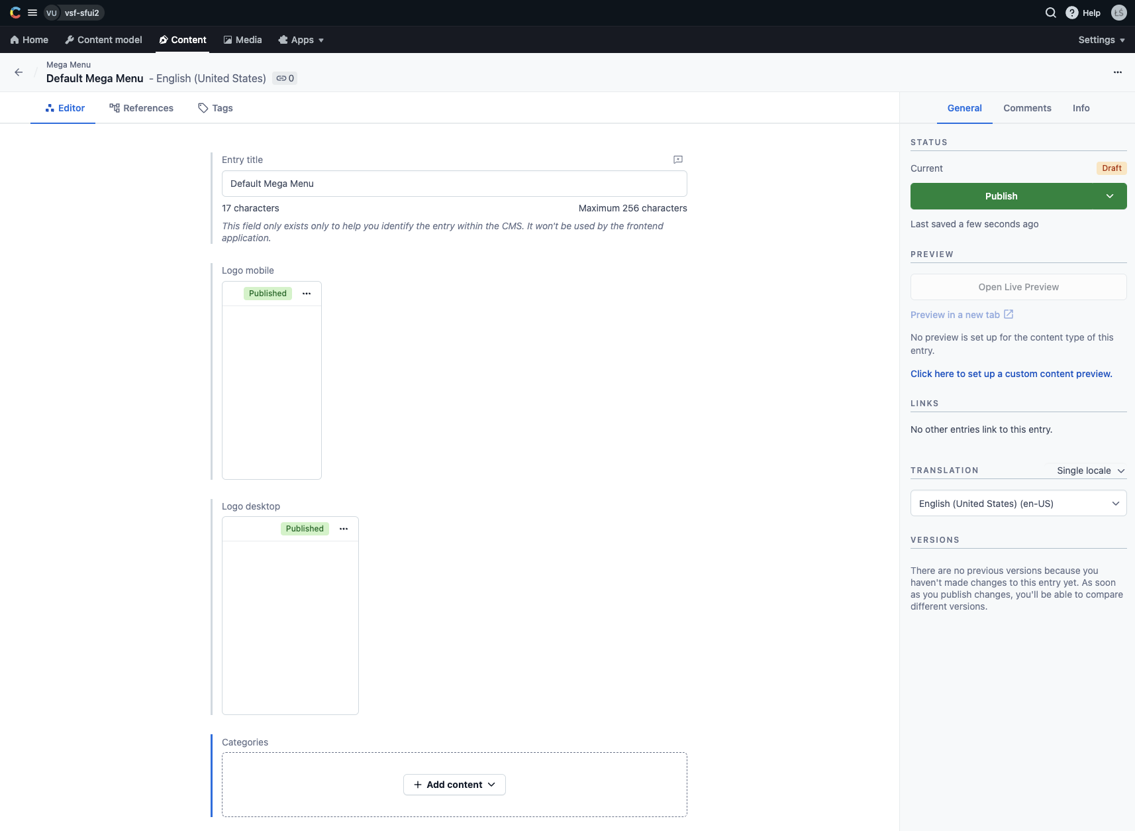Open the English (United States) locale selector
The height and width of the screenshot is (831, 1135).
pos(1018,503)
